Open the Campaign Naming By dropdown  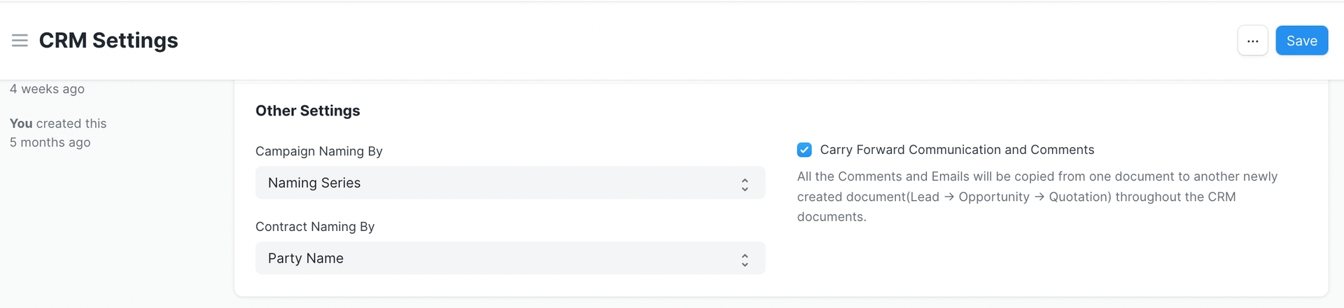pyautogui.click(x=510, y=183)
